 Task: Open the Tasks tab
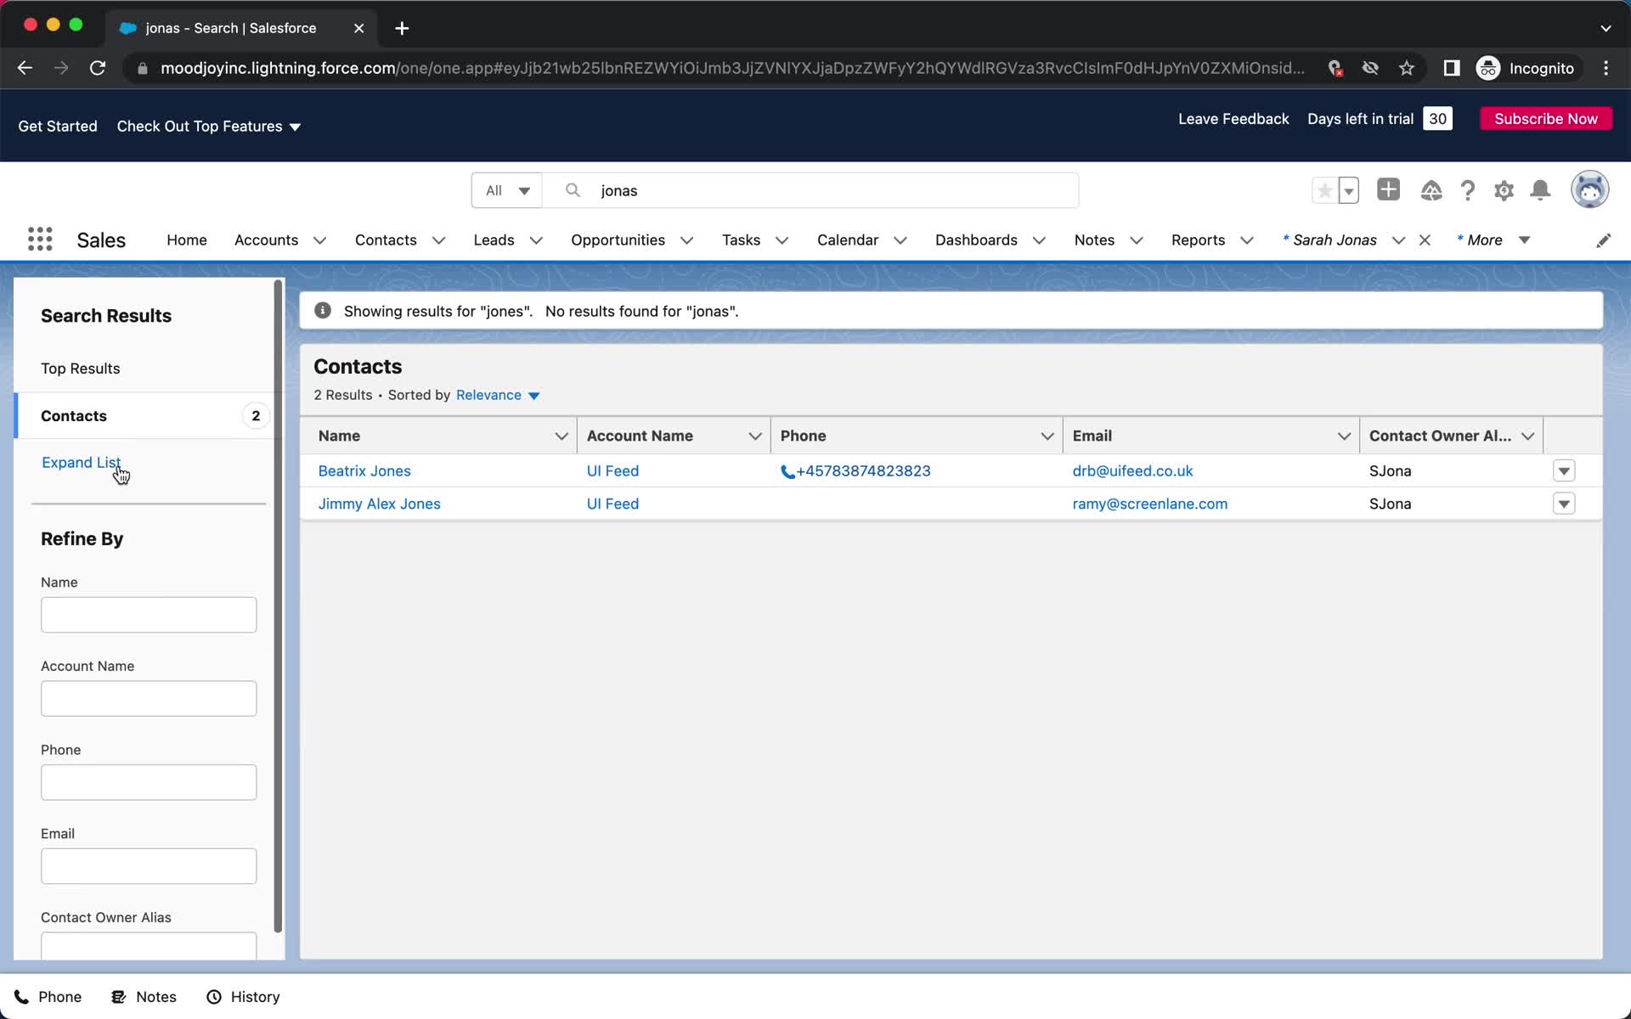tap(741, 240)
